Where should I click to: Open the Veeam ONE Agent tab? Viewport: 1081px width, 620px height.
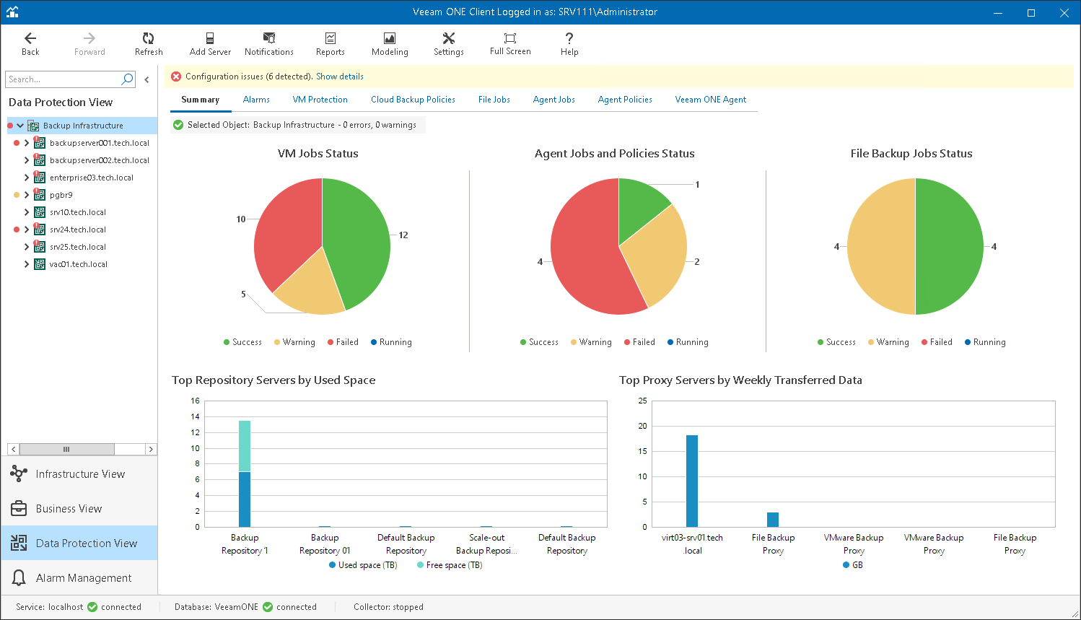point(711,100)
